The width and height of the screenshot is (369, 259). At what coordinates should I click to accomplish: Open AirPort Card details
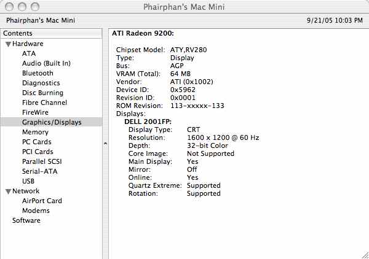click(42, 201)
